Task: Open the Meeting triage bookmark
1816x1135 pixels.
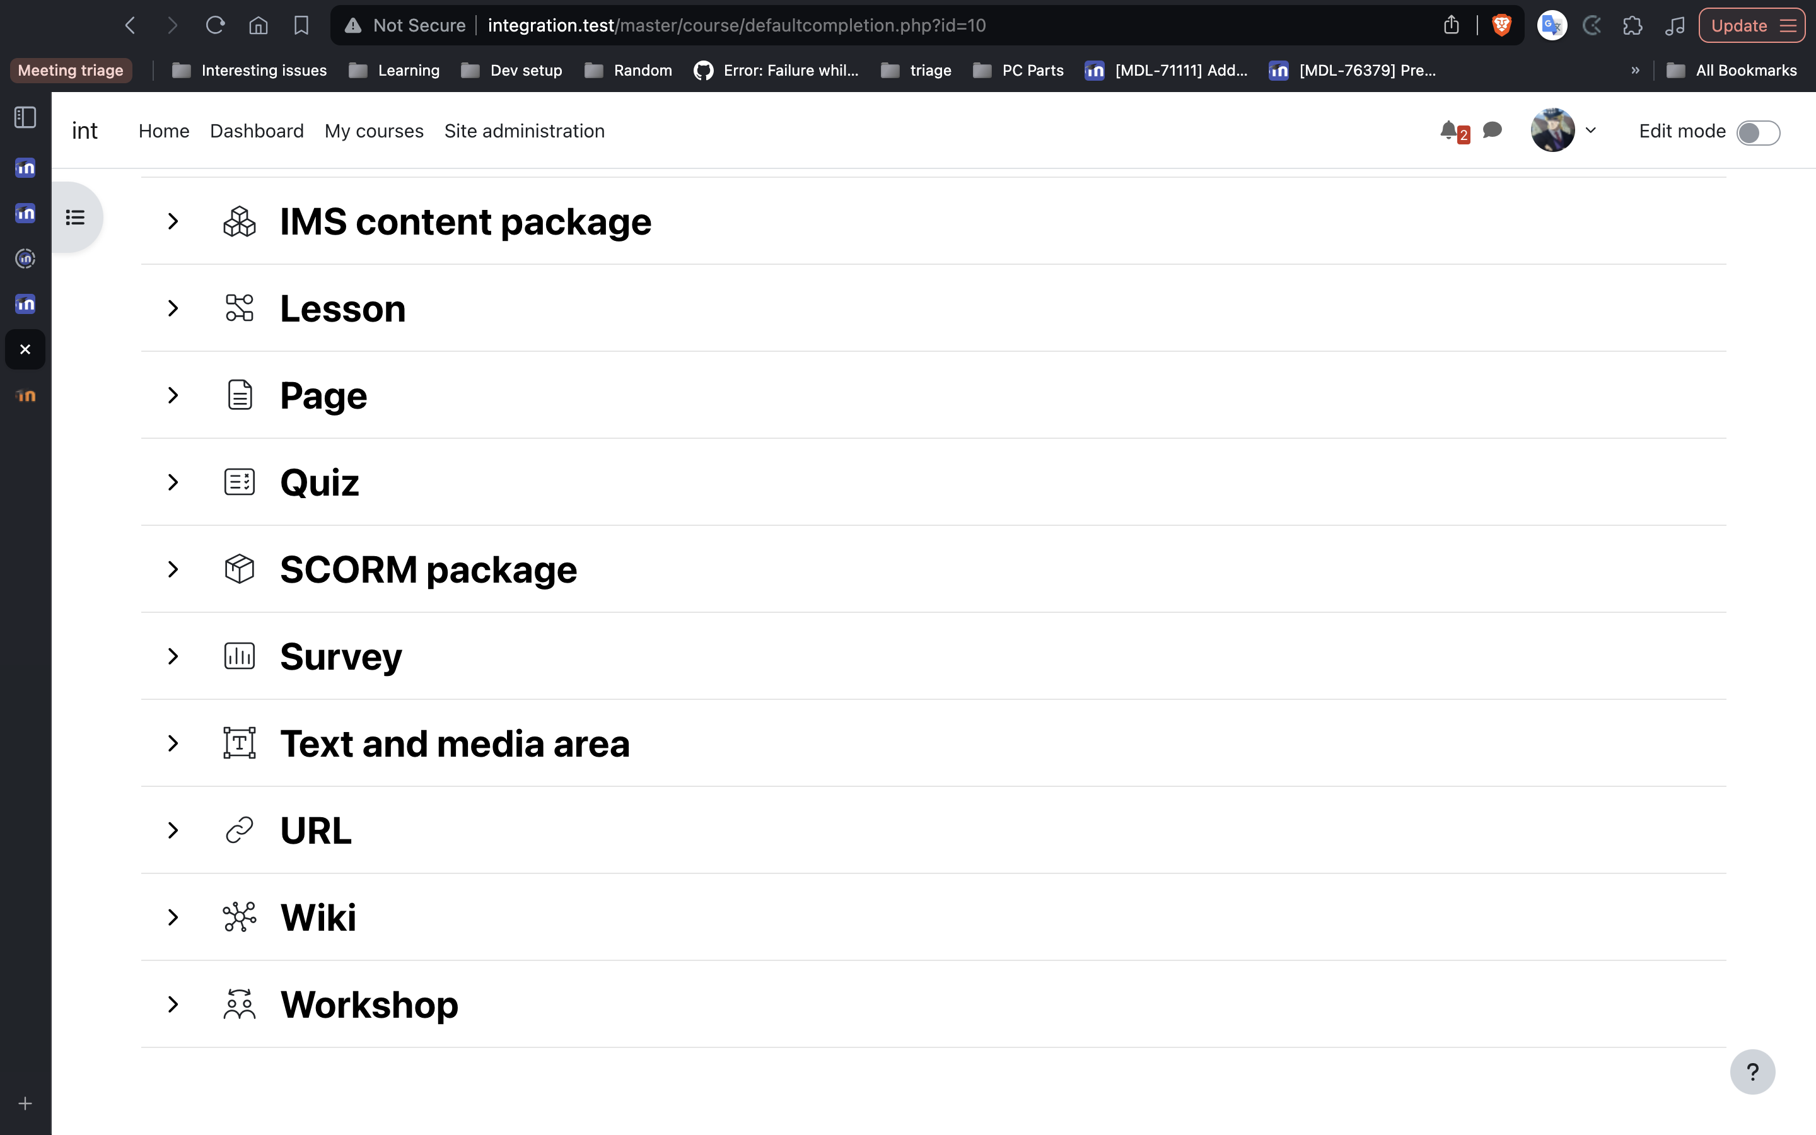Action: (x=71, y=71)
